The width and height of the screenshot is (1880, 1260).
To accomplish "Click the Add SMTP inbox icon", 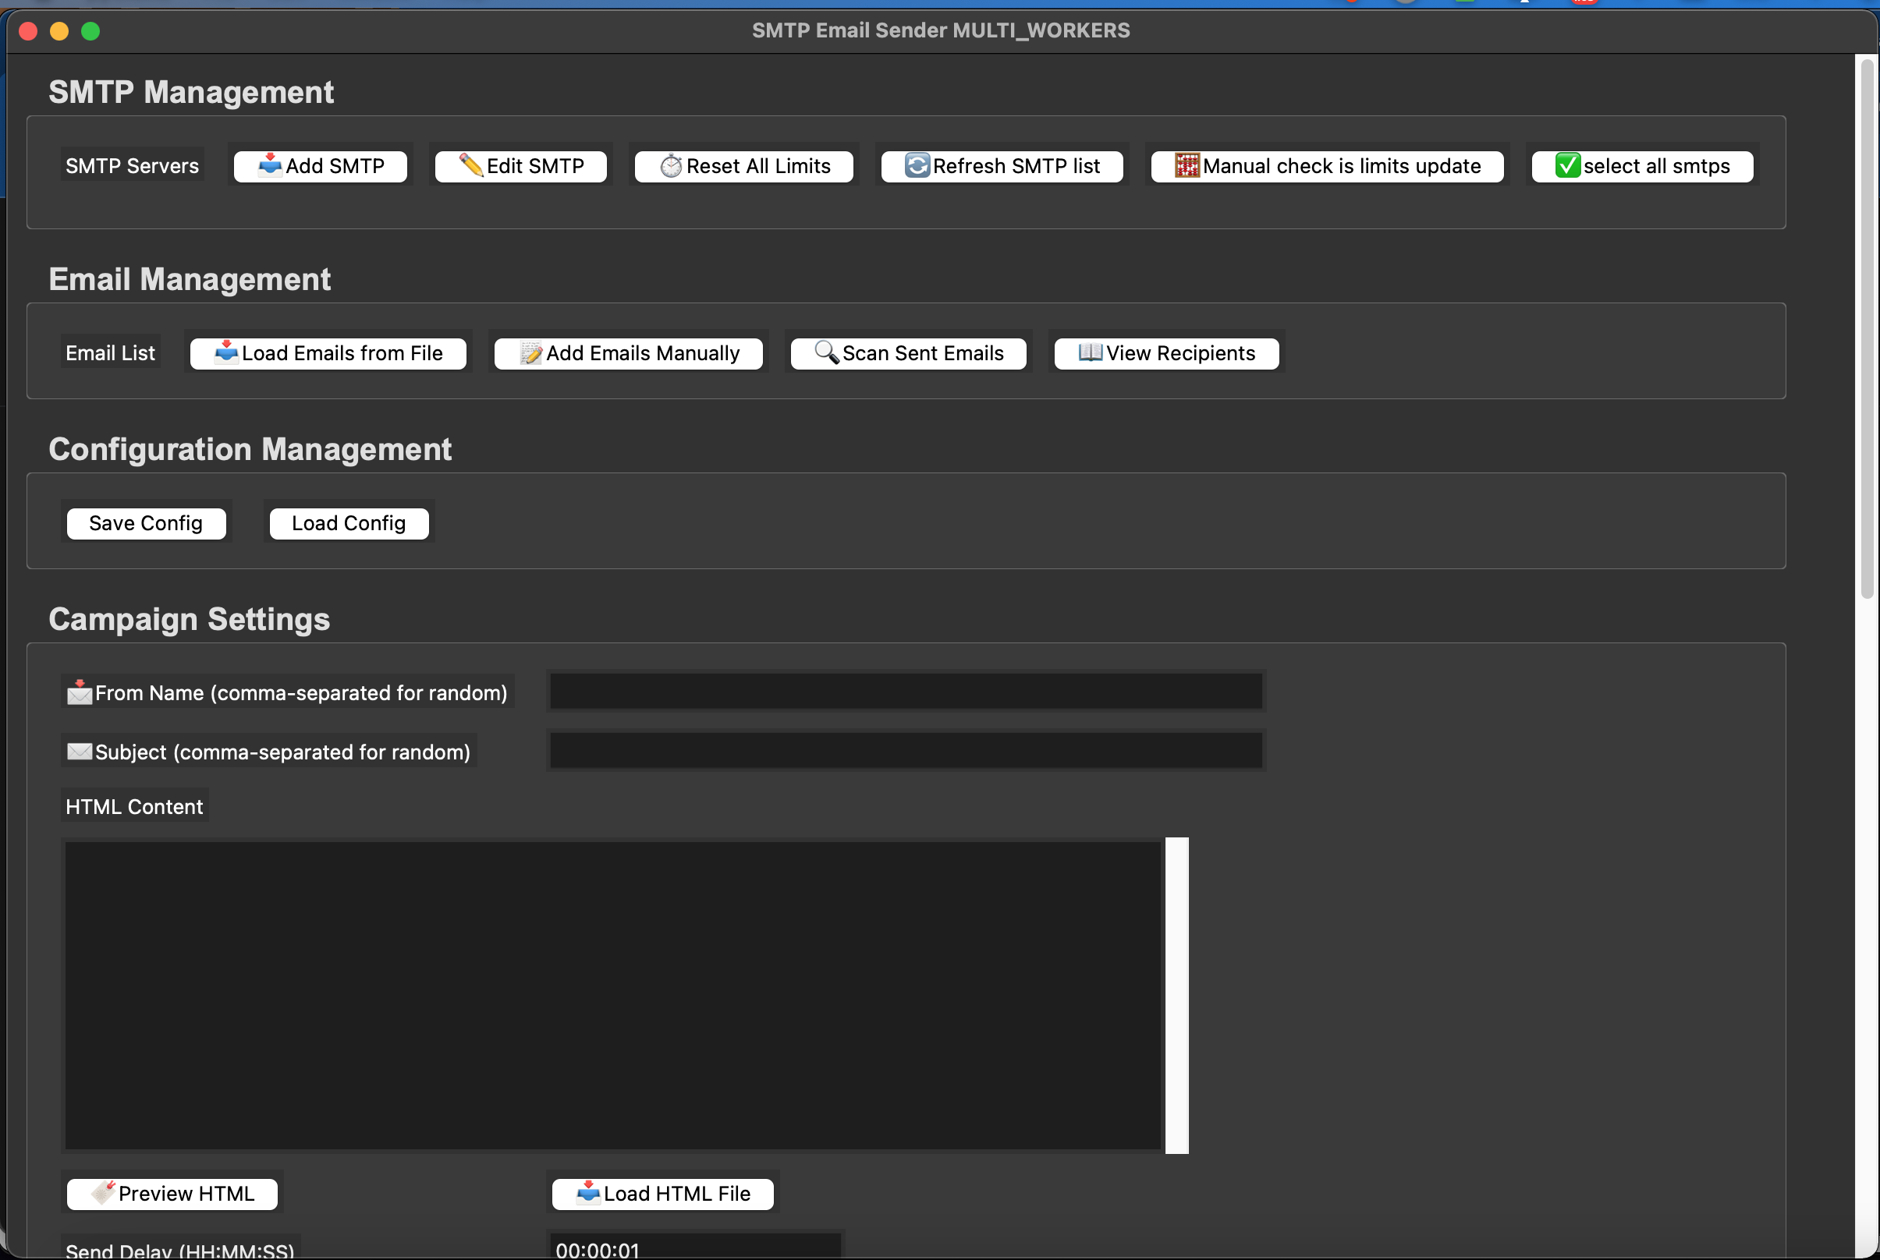I will tap(270, 165).
